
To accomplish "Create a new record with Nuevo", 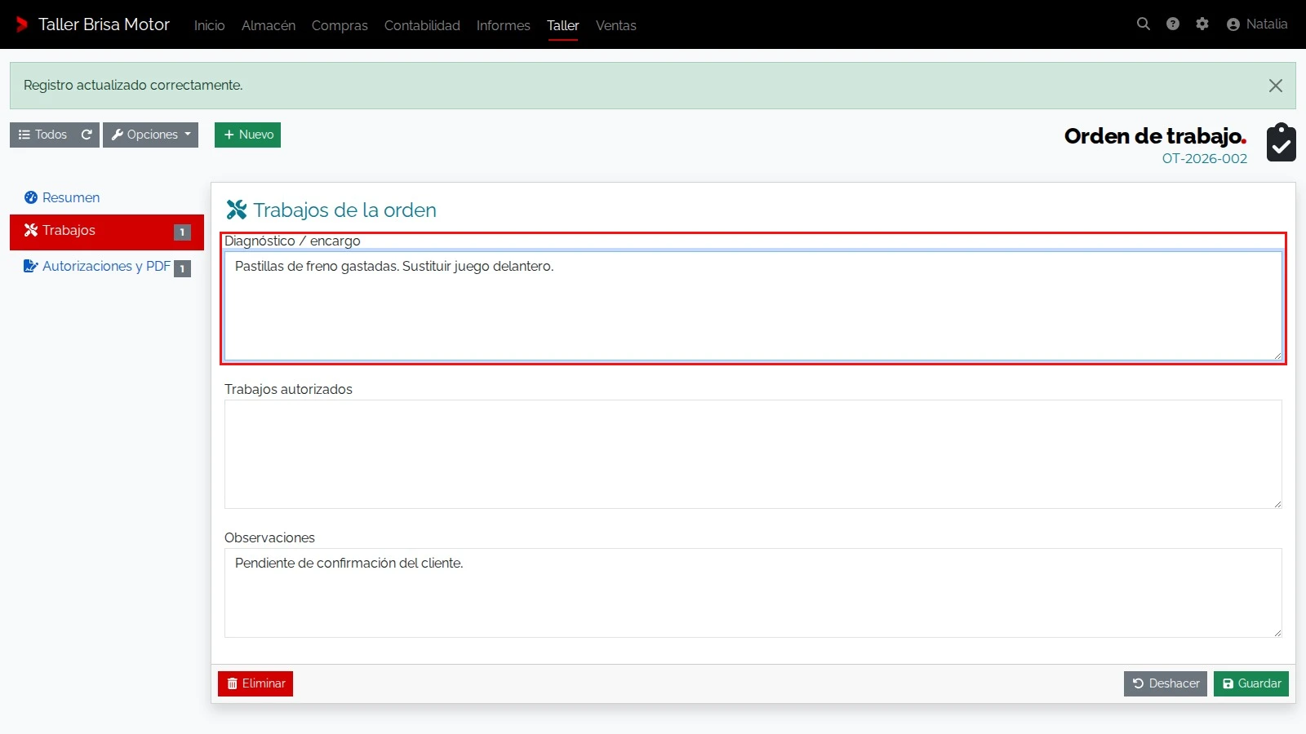I will [247, 135].
